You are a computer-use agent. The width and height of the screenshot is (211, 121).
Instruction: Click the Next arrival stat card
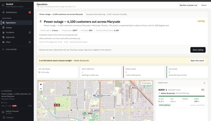pyautogui.click(x=101, y=72)
